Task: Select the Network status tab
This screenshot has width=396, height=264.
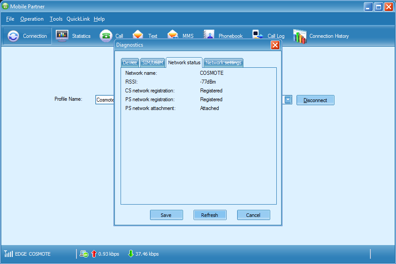Action: coord(184,62)
